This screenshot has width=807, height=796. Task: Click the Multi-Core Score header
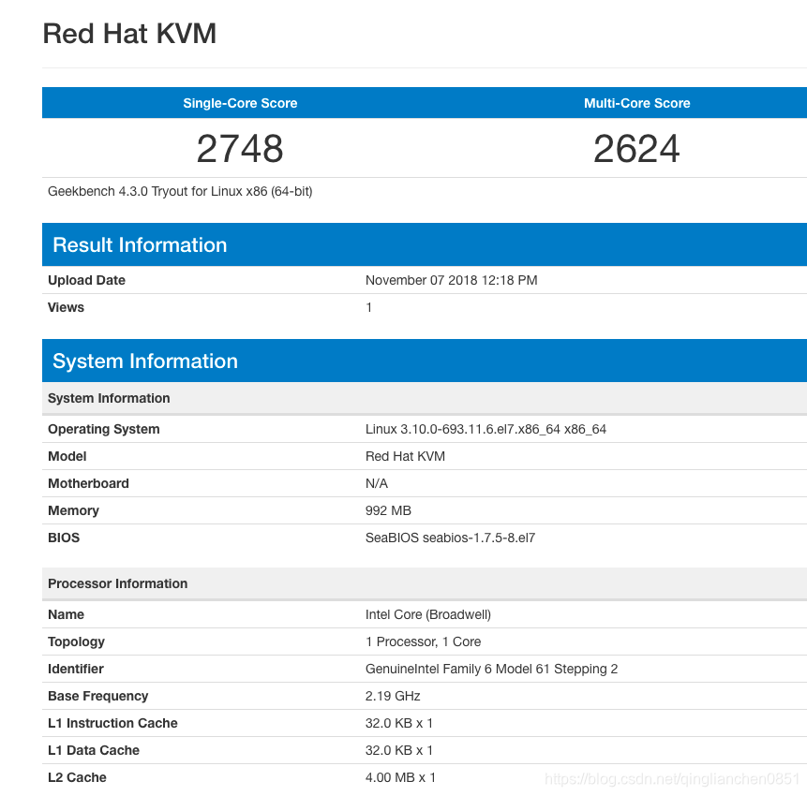[636, 103]
